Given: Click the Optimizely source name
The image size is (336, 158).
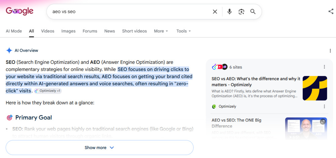Looking at the screenshot, I should (x=227, y=106).
